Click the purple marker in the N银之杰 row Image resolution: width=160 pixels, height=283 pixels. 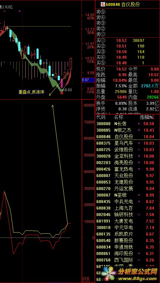(x=139, y=130)
